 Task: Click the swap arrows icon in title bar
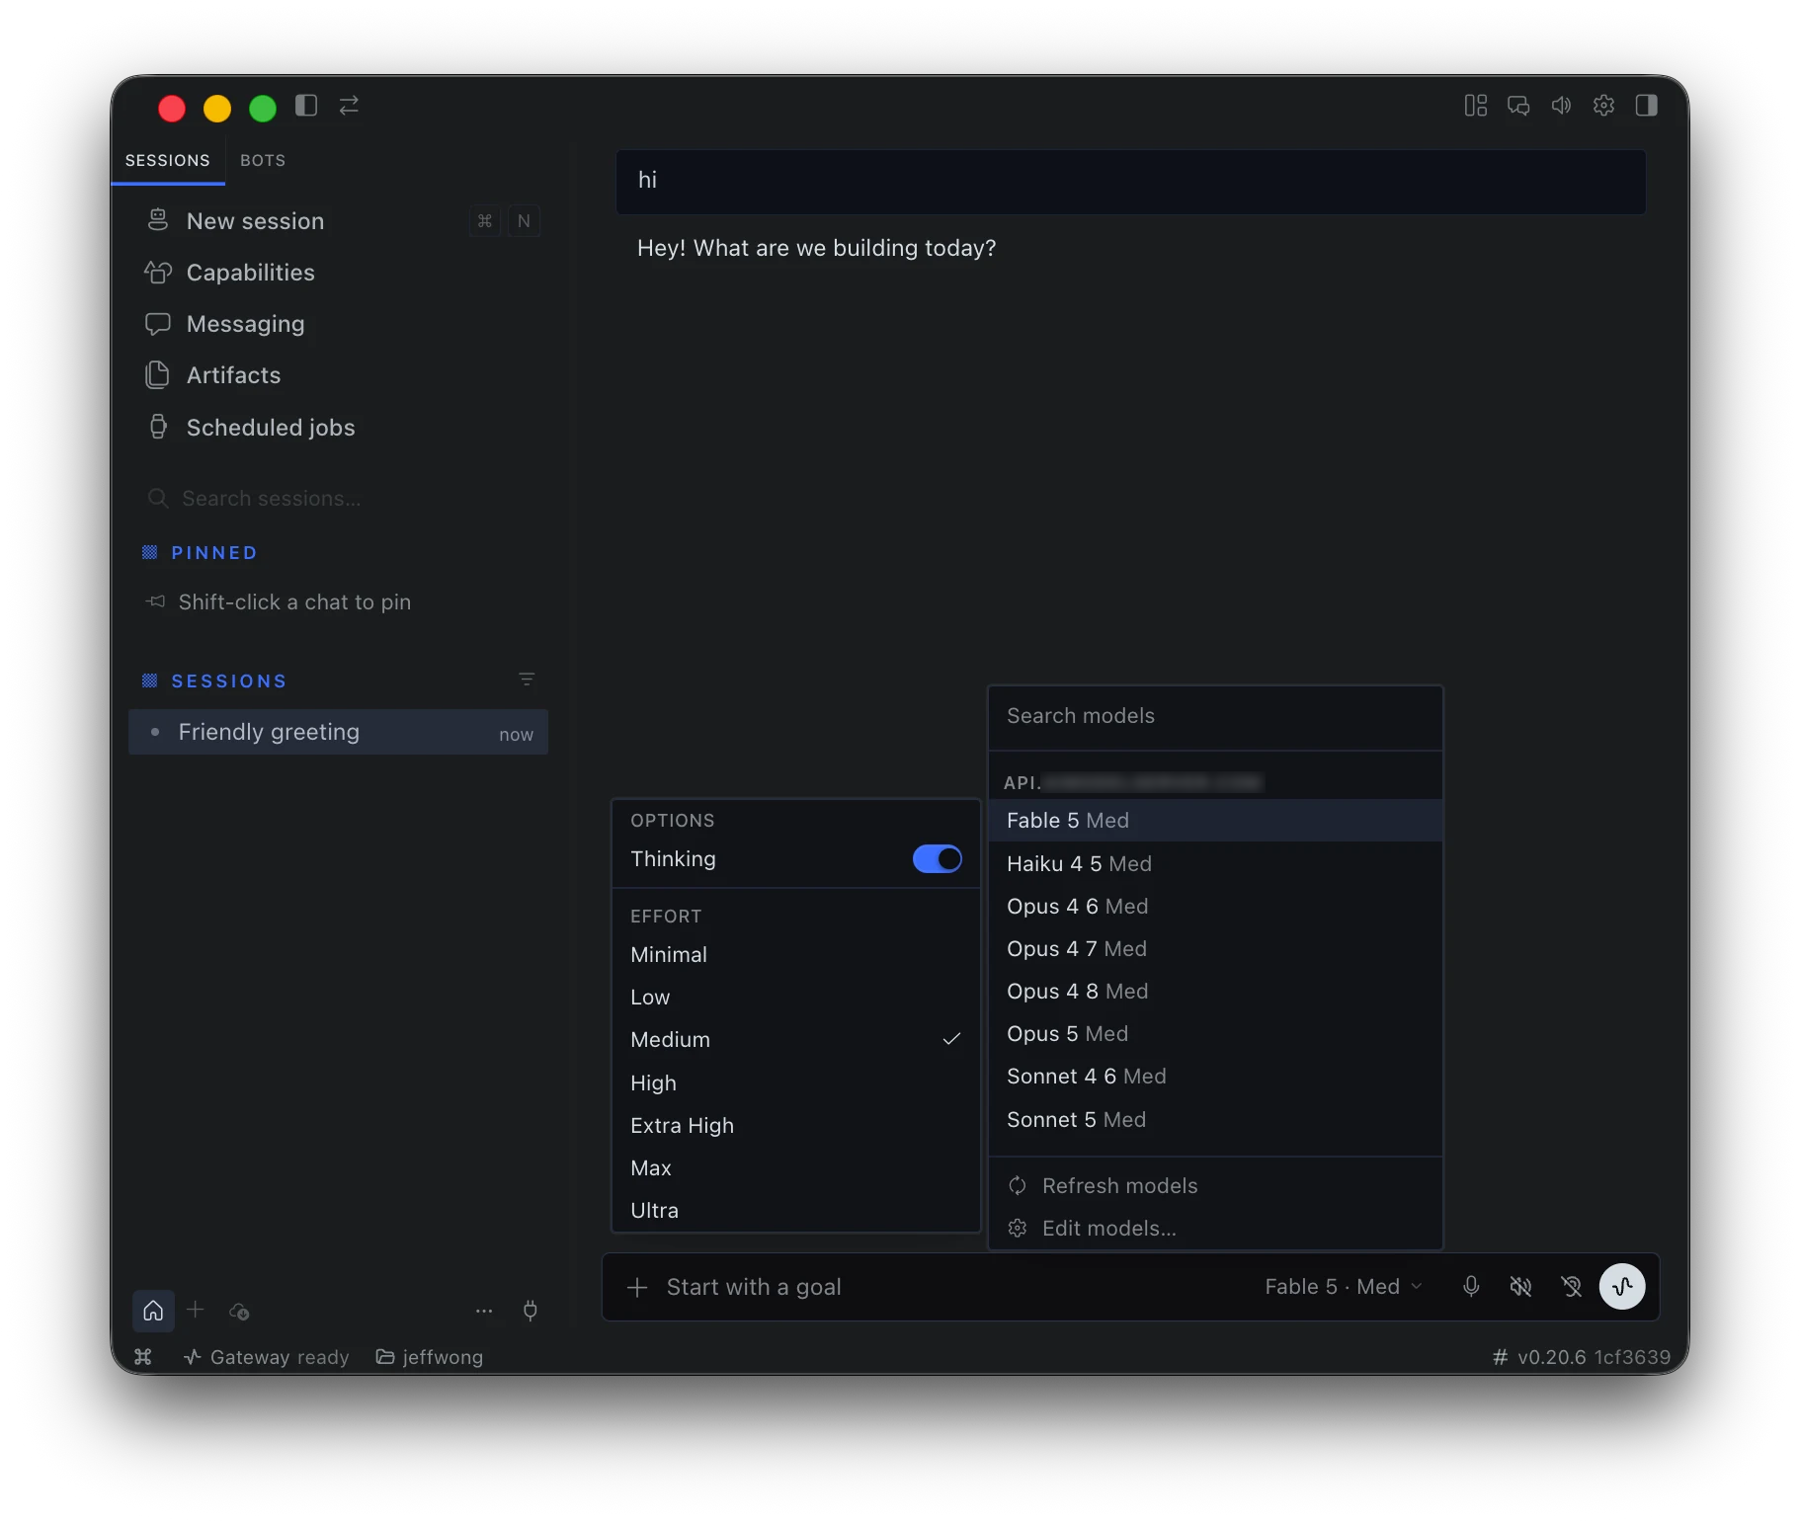349,106
